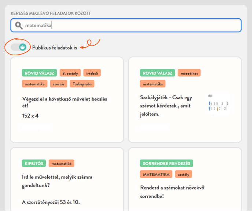
Task: Select the RÖVID VÁLASZ tag in the Szabályjáték card
Action: click(x=157, y=73)
